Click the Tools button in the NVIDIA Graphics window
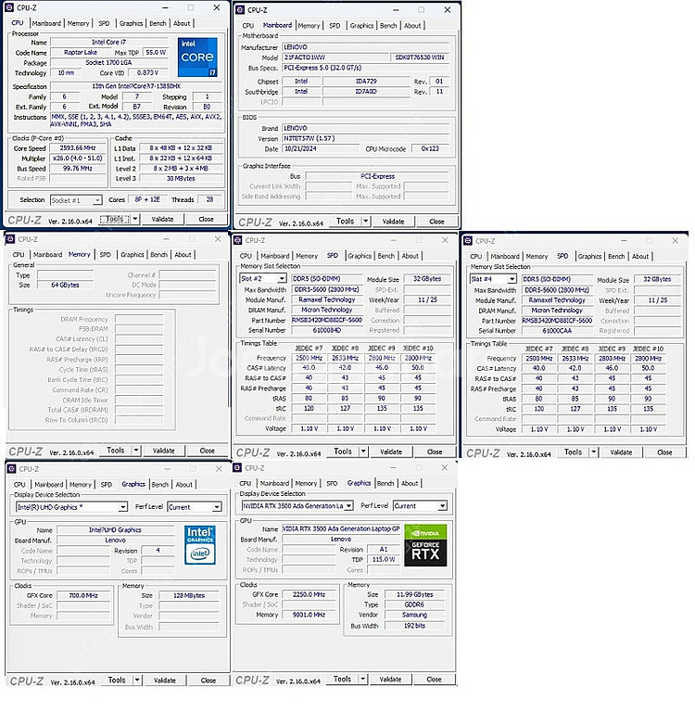Screen dimensions: 695x725 [343, 679]
